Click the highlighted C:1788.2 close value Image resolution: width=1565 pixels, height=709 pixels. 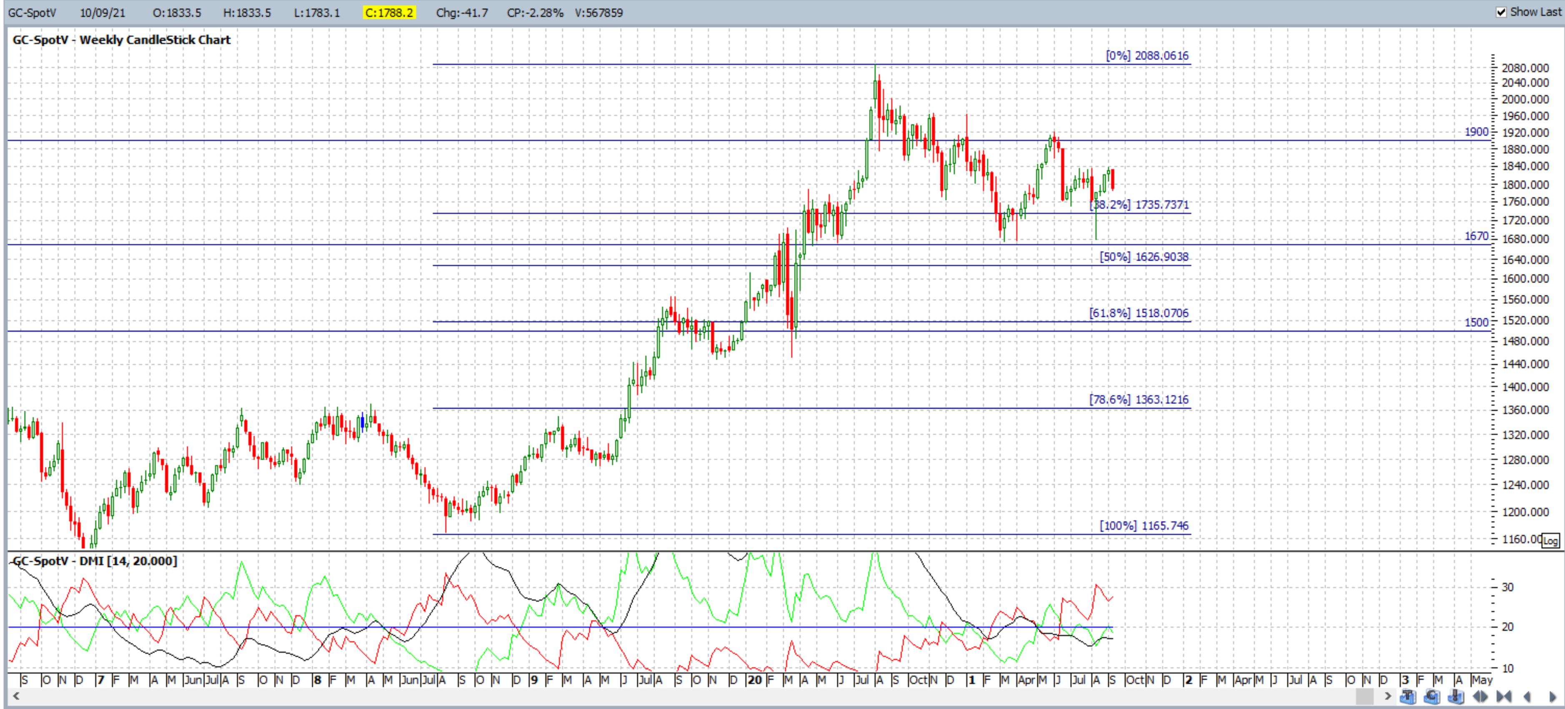[389, 12]
